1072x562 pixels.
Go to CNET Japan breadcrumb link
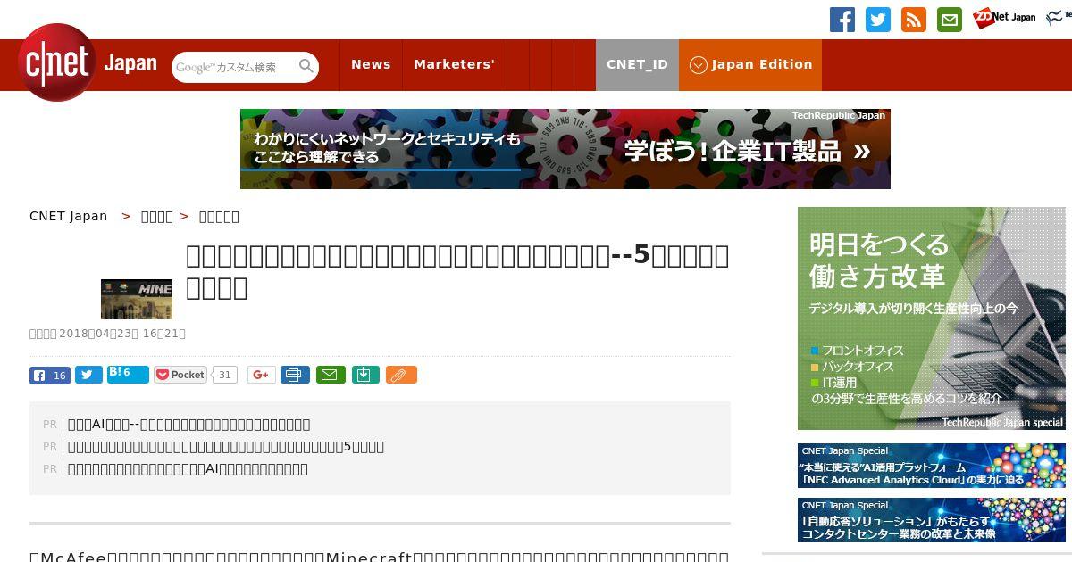[69, 216]
